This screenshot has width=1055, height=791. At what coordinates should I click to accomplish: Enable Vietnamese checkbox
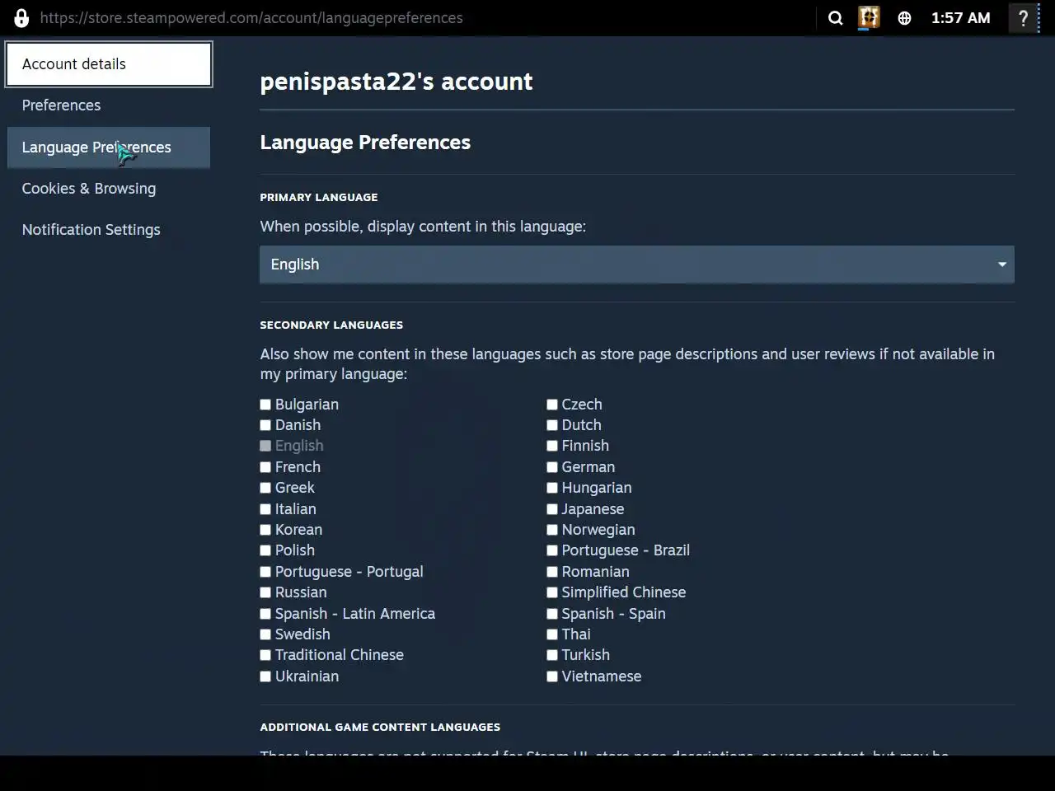tap(552, 676)
